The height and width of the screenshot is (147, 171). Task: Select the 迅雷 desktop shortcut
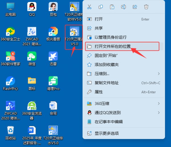coord(53,59)
